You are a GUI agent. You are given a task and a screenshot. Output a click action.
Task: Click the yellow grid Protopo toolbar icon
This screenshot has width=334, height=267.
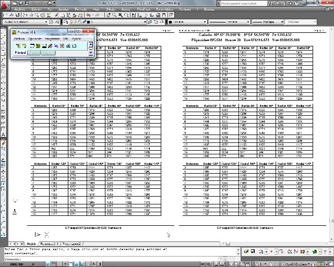pos(38,46)
